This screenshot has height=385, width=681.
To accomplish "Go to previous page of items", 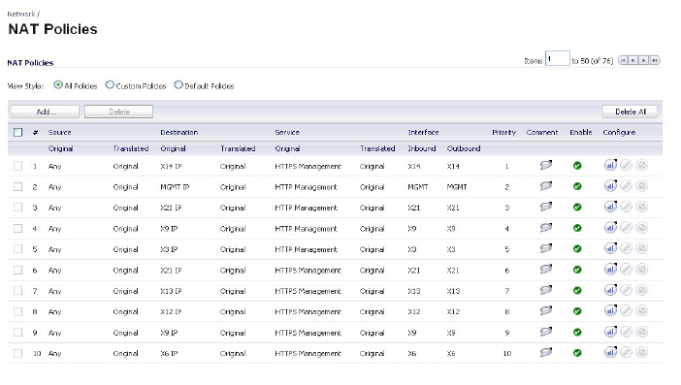I will pos(632,60).
